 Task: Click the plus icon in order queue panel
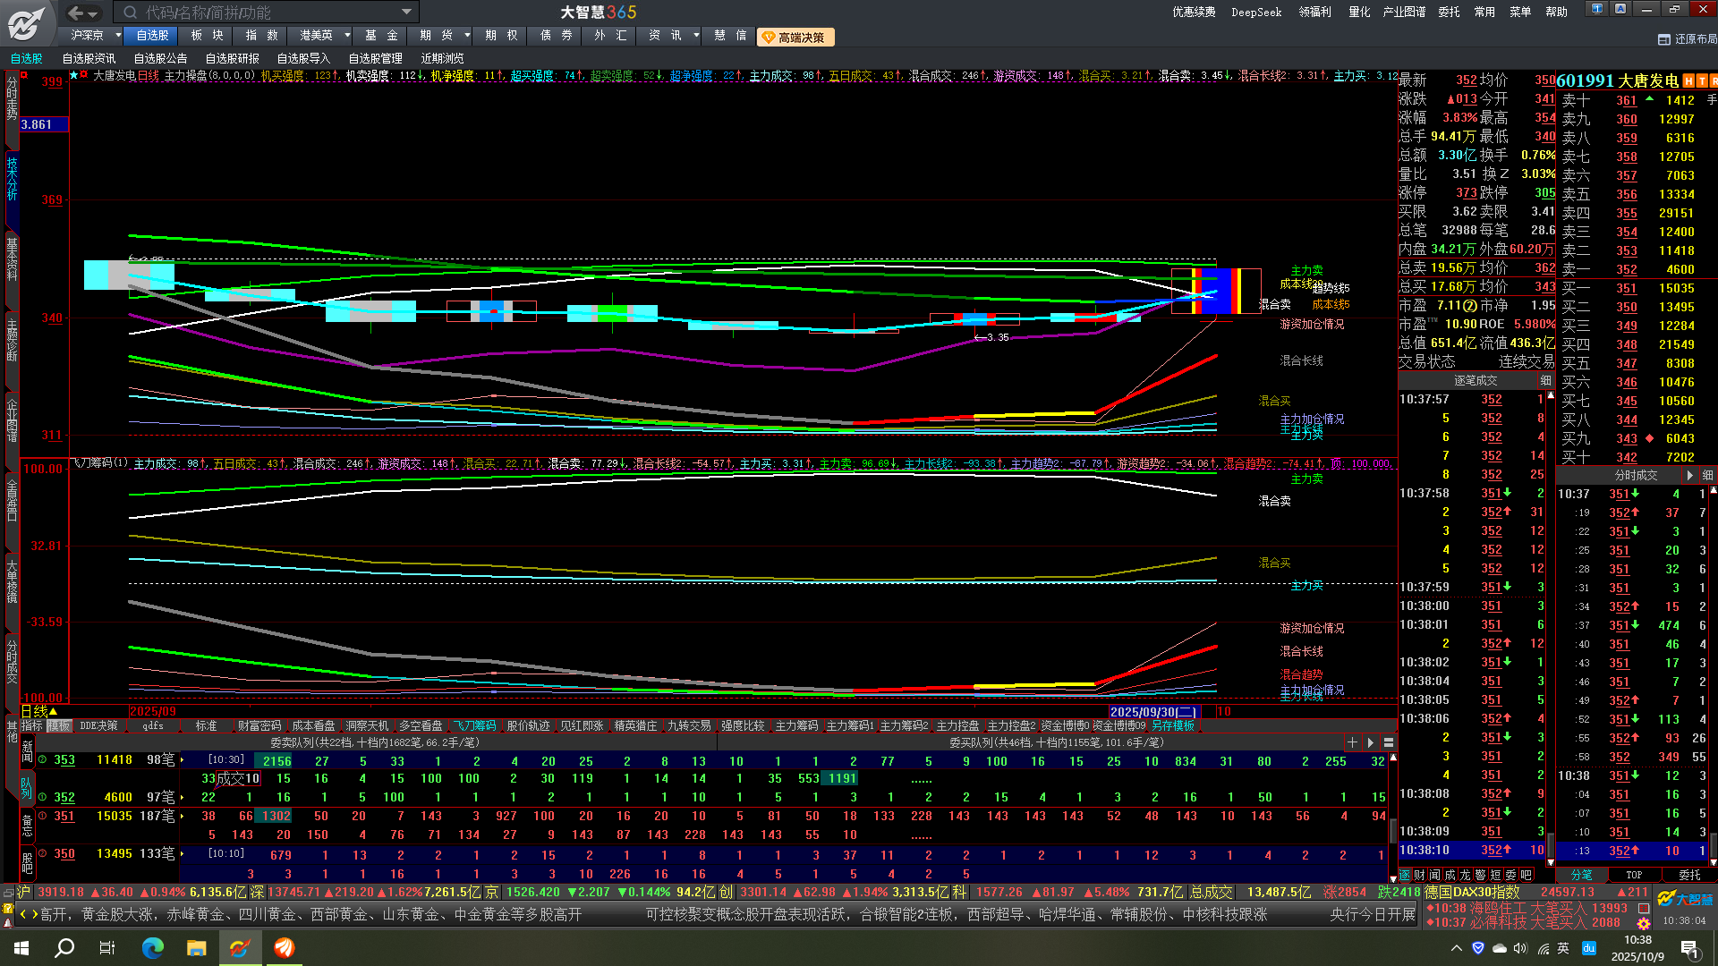1352,742
